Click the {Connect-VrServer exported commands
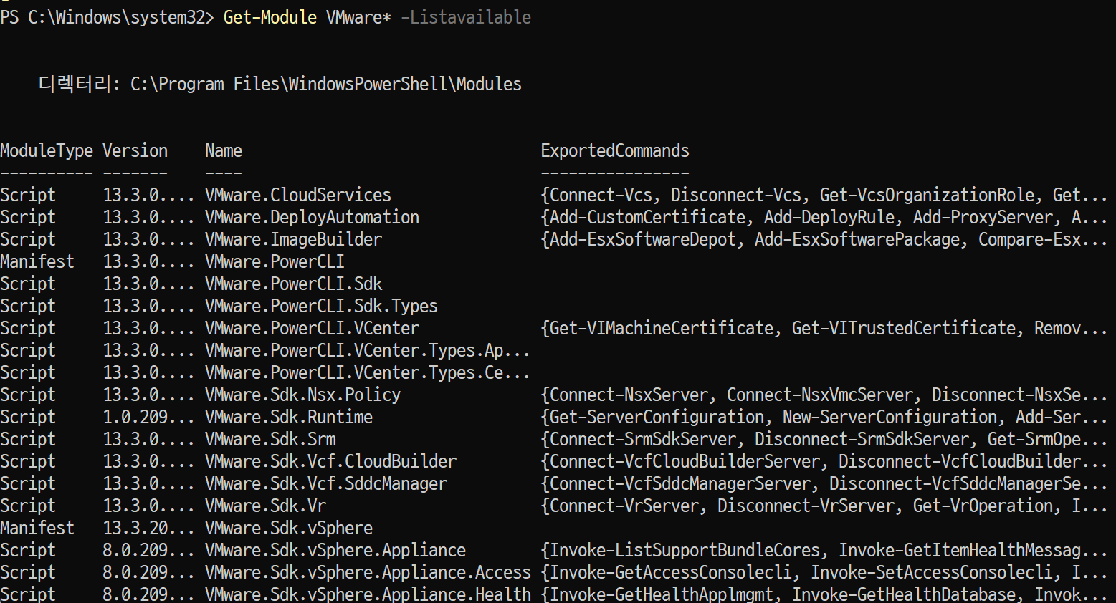This screenshot has height=603, width=1116. [x=824, y=506]
